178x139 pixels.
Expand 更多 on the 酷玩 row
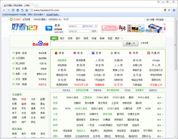click(160, 109)
